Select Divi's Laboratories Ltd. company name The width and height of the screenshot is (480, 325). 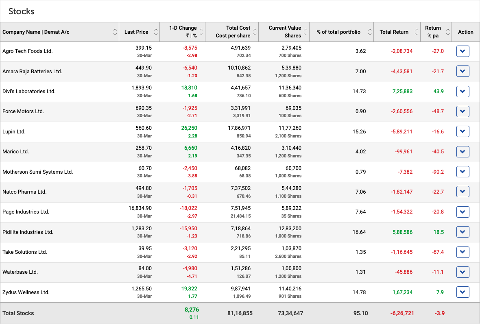pyautogui.click(x=29, y=91)
